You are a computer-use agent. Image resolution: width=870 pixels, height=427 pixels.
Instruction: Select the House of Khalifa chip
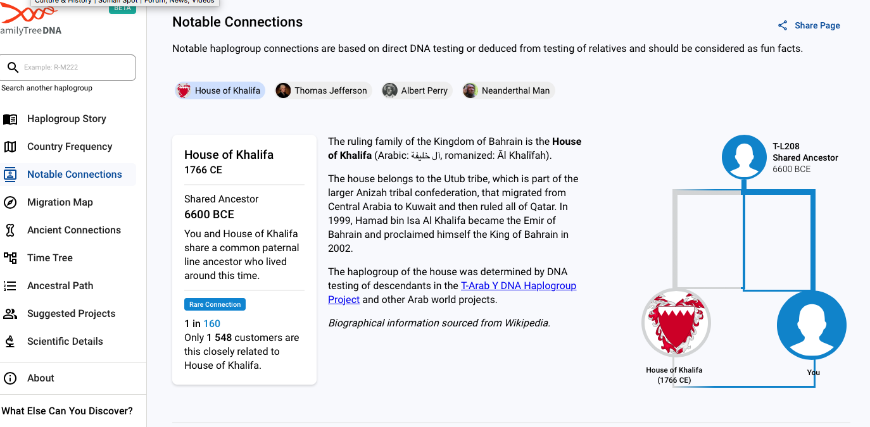pyautogui.click(x=220, y=90)
